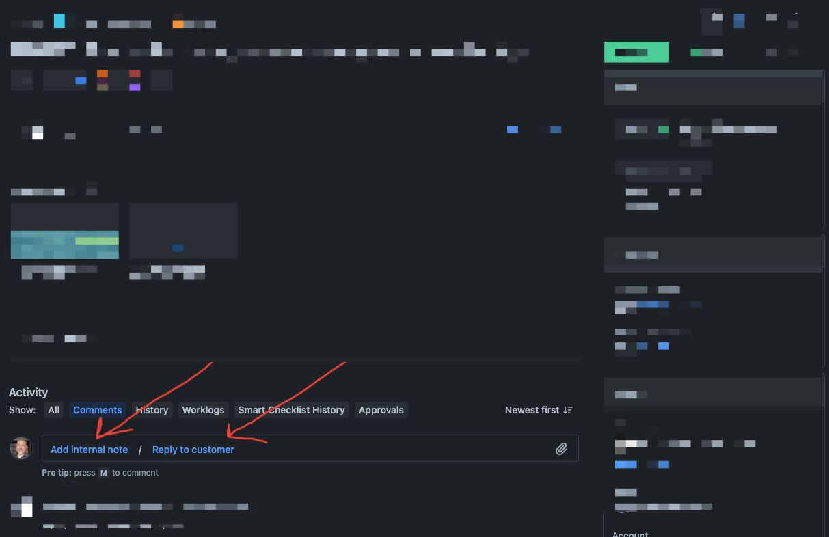Screen dimensions: 829x537
Task: Open the Worklogs activity filter
Action: pyautogui.click(x=203, y=410)
